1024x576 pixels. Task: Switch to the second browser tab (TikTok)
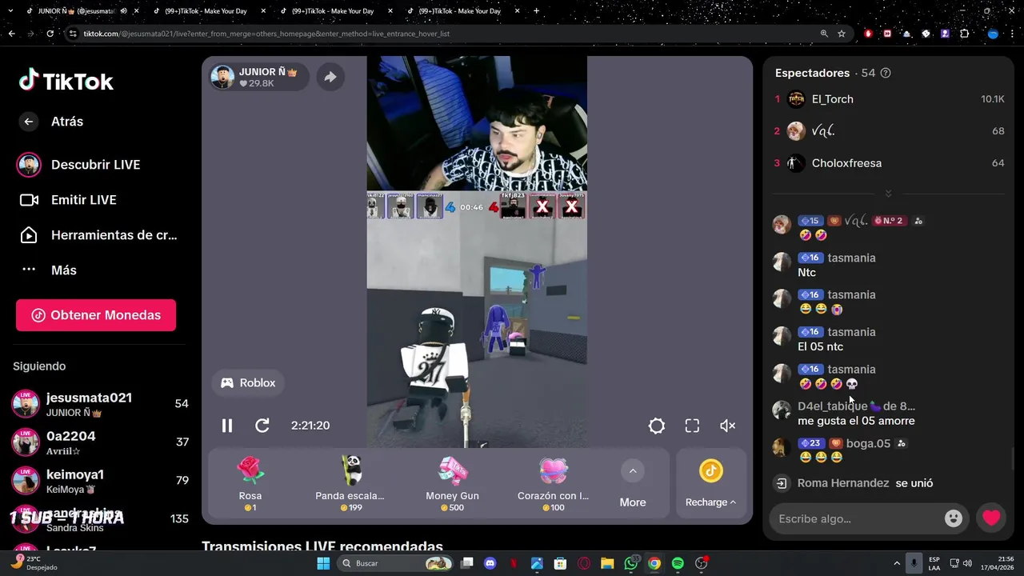coord(204,11)
